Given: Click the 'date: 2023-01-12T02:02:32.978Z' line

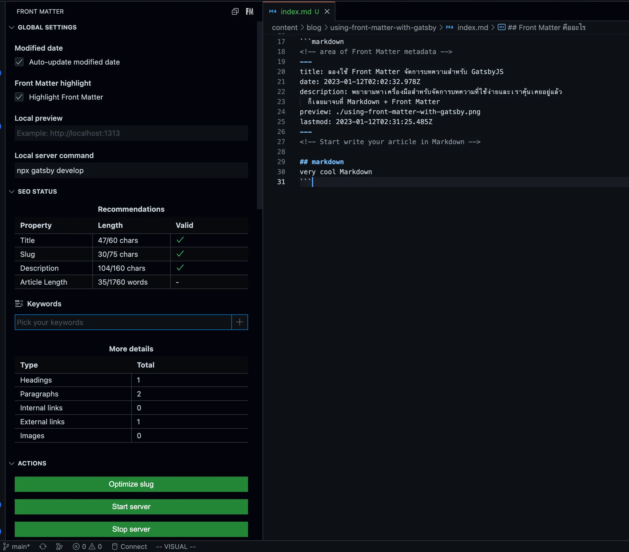Looking at the screenshot, I should click(x=360, y=82).
